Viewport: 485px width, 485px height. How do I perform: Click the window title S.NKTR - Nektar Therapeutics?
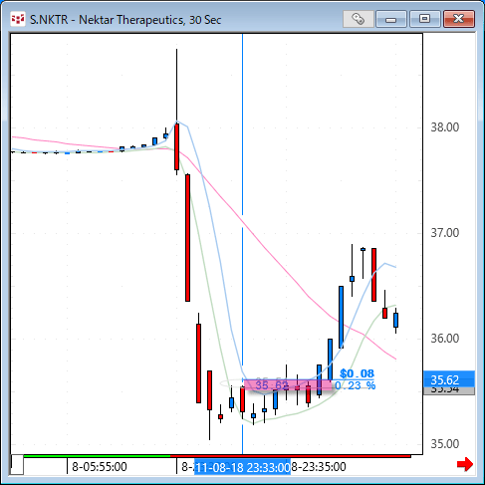[x=125, y=20]
